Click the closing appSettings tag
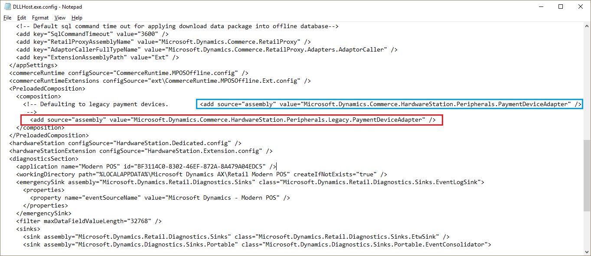The image size is (591, 256). (33, 65)
